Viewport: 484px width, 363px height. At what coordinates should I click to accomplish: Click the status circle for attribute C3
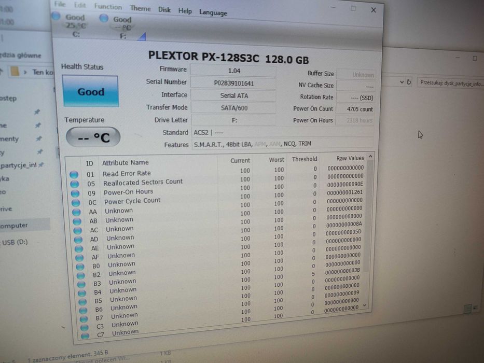tap(84, 327)
